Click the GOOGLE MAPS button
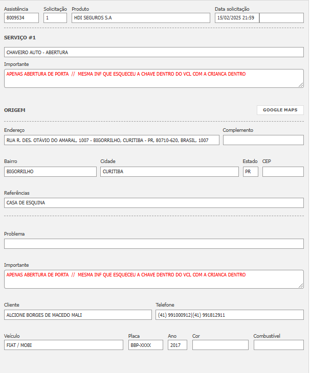This screenshot has width=310, height=373. click(x=280, y=110)
